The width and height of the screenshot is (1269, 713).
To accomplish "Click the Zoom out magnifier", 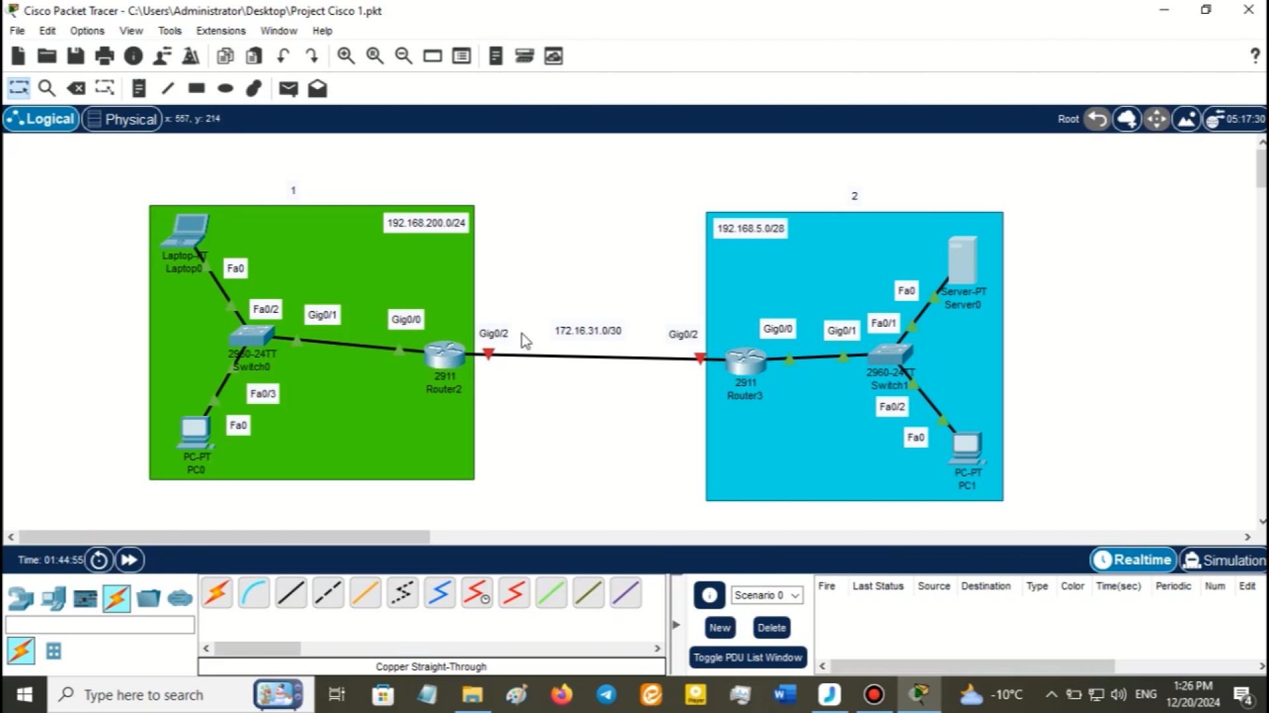I will click(403, 56).
